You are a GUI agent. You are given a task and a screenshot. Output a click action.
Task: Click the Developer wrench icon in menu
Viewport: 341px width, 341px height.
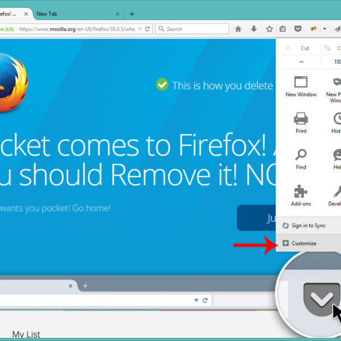(x=337, y=191)
